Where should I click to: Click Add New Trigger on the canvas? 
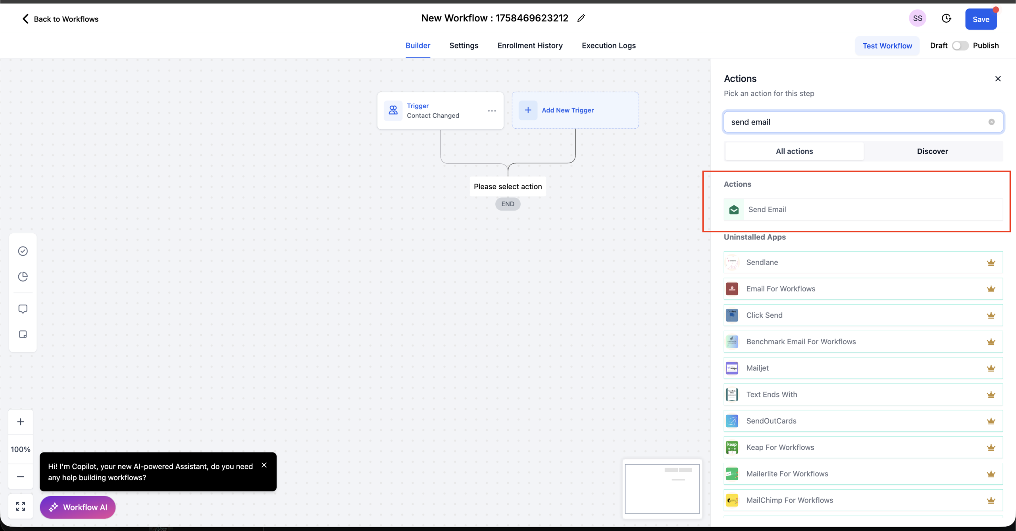tap(568, 110)
